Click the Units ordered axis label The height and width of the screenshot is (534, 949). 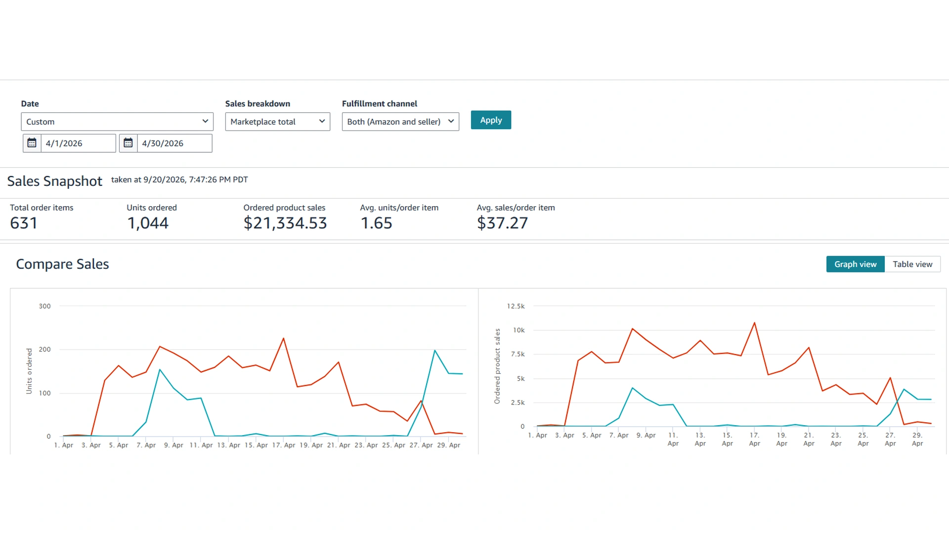click(x=29, y=371)
